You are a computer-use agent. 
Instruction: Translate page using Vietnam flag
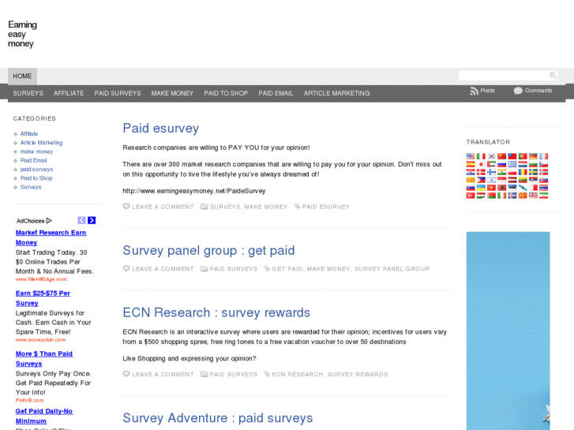click(x=492, y=188)
